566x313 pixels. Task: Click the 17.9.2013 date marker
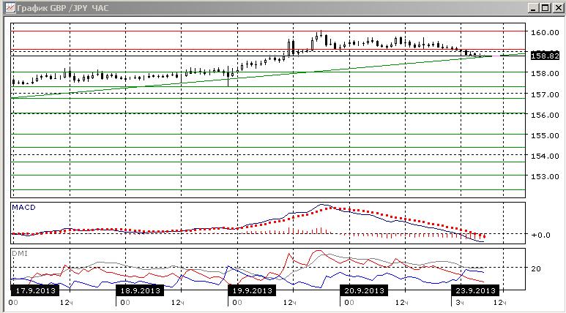(35, 290)
